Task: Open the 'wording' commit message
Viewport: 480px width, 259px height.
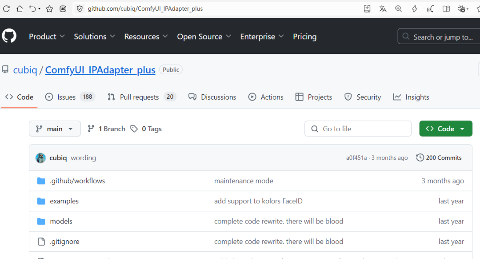Action: point(83,158)
